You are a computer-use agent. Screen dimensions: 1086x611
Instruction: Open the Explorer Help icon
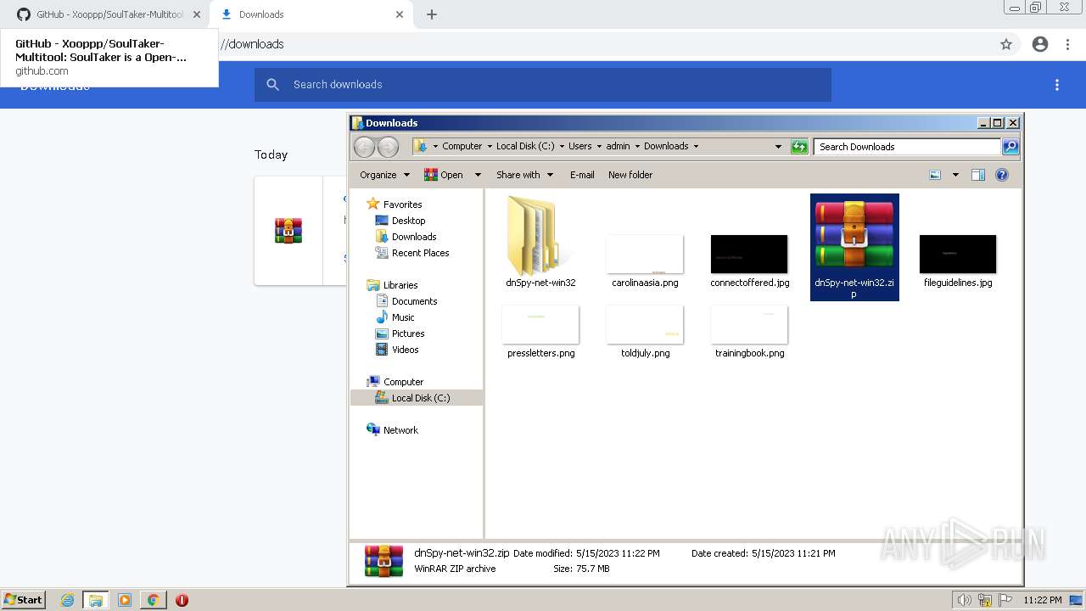[x=1002, y=175]
